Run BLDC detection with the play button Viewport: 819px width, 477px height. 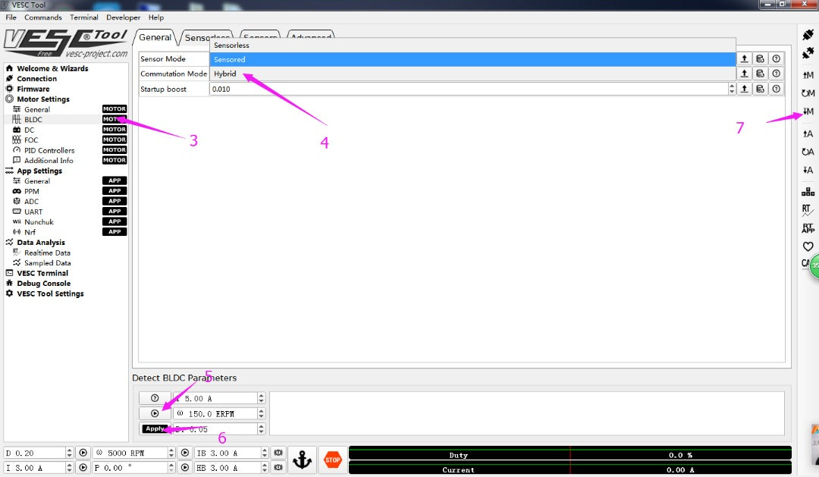[x=155, y=413]
